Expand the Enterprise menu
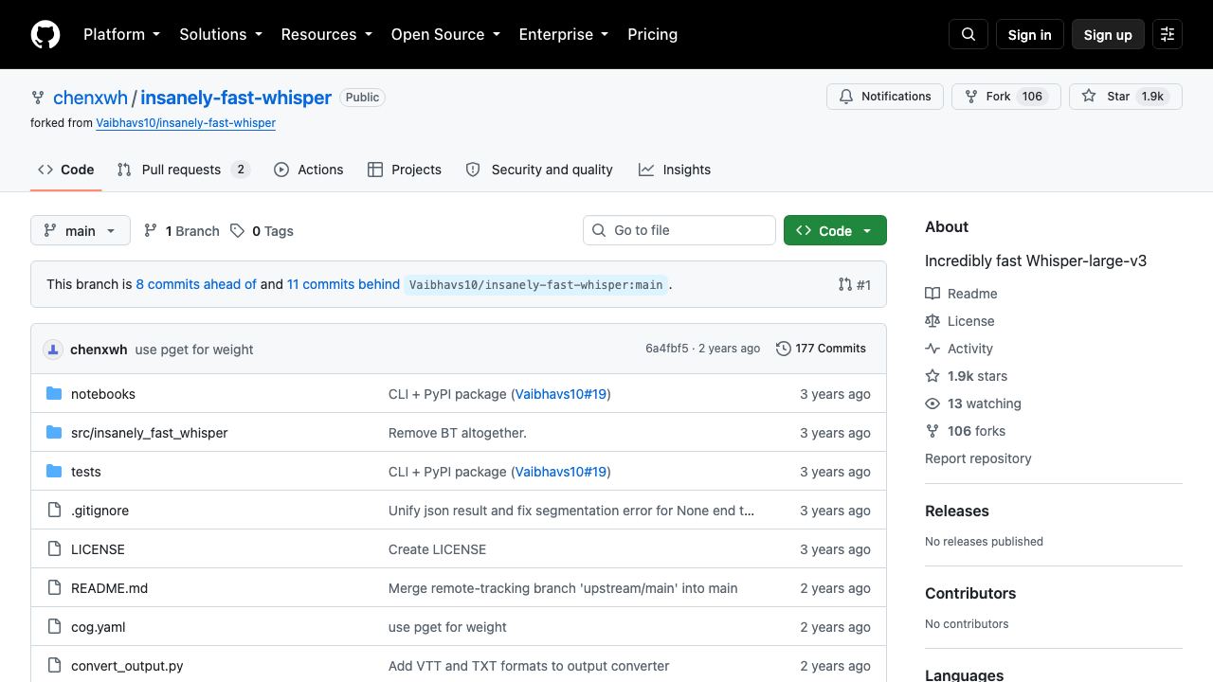This screenshot has width=1213, height=682. tap(564, 34)
